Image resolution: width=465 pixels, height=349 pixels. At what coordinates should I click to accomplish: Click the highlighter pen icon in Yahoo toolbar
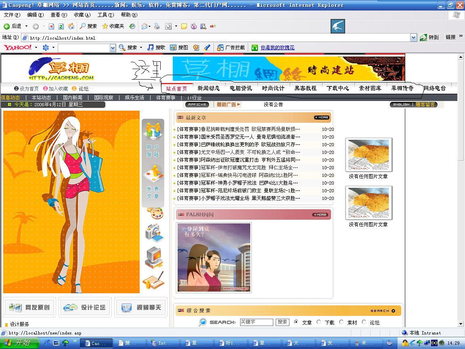point(207,48)
